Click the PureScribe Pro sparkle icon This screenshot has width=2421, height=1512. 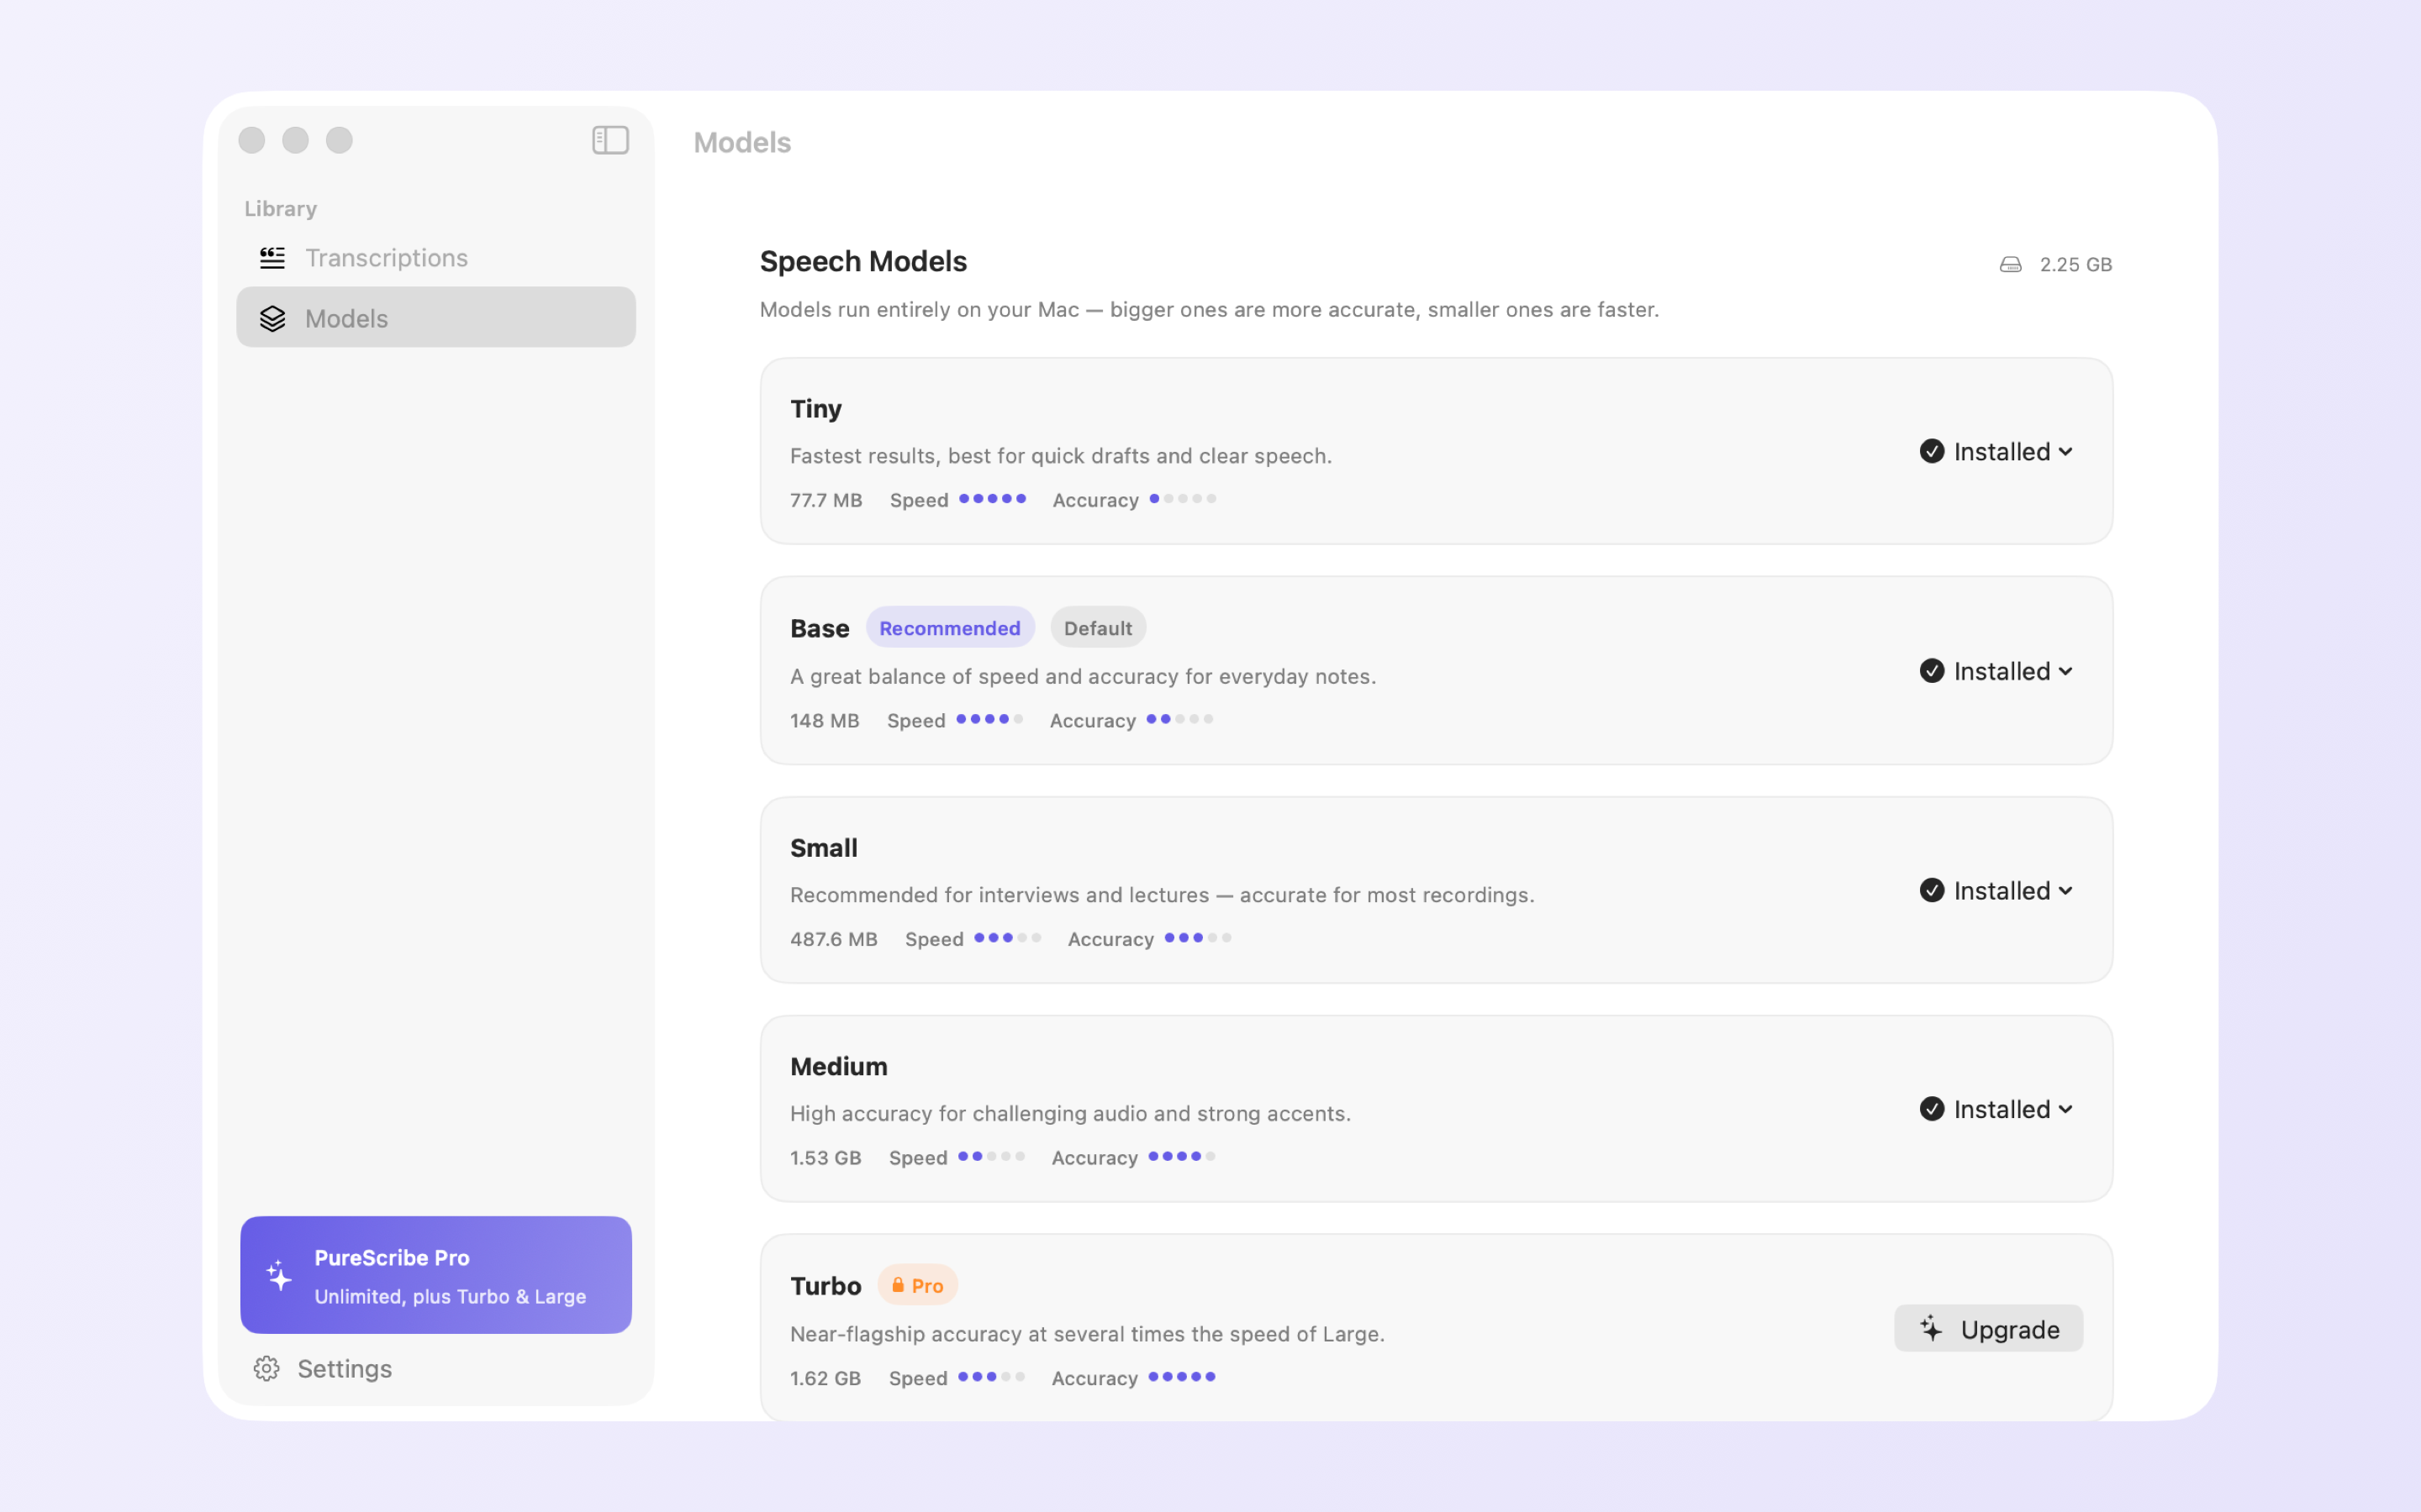click(279, 1275)
